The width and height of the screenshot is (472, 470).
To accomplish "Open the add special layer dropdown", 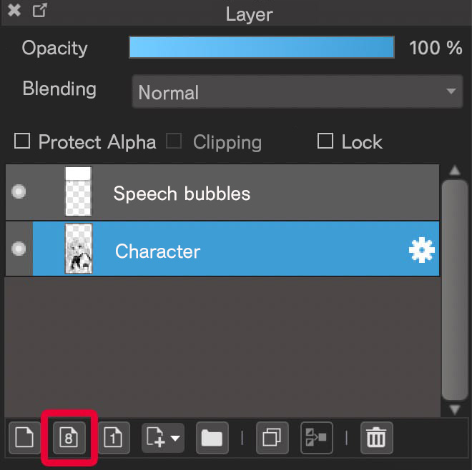I will point(163,438).
